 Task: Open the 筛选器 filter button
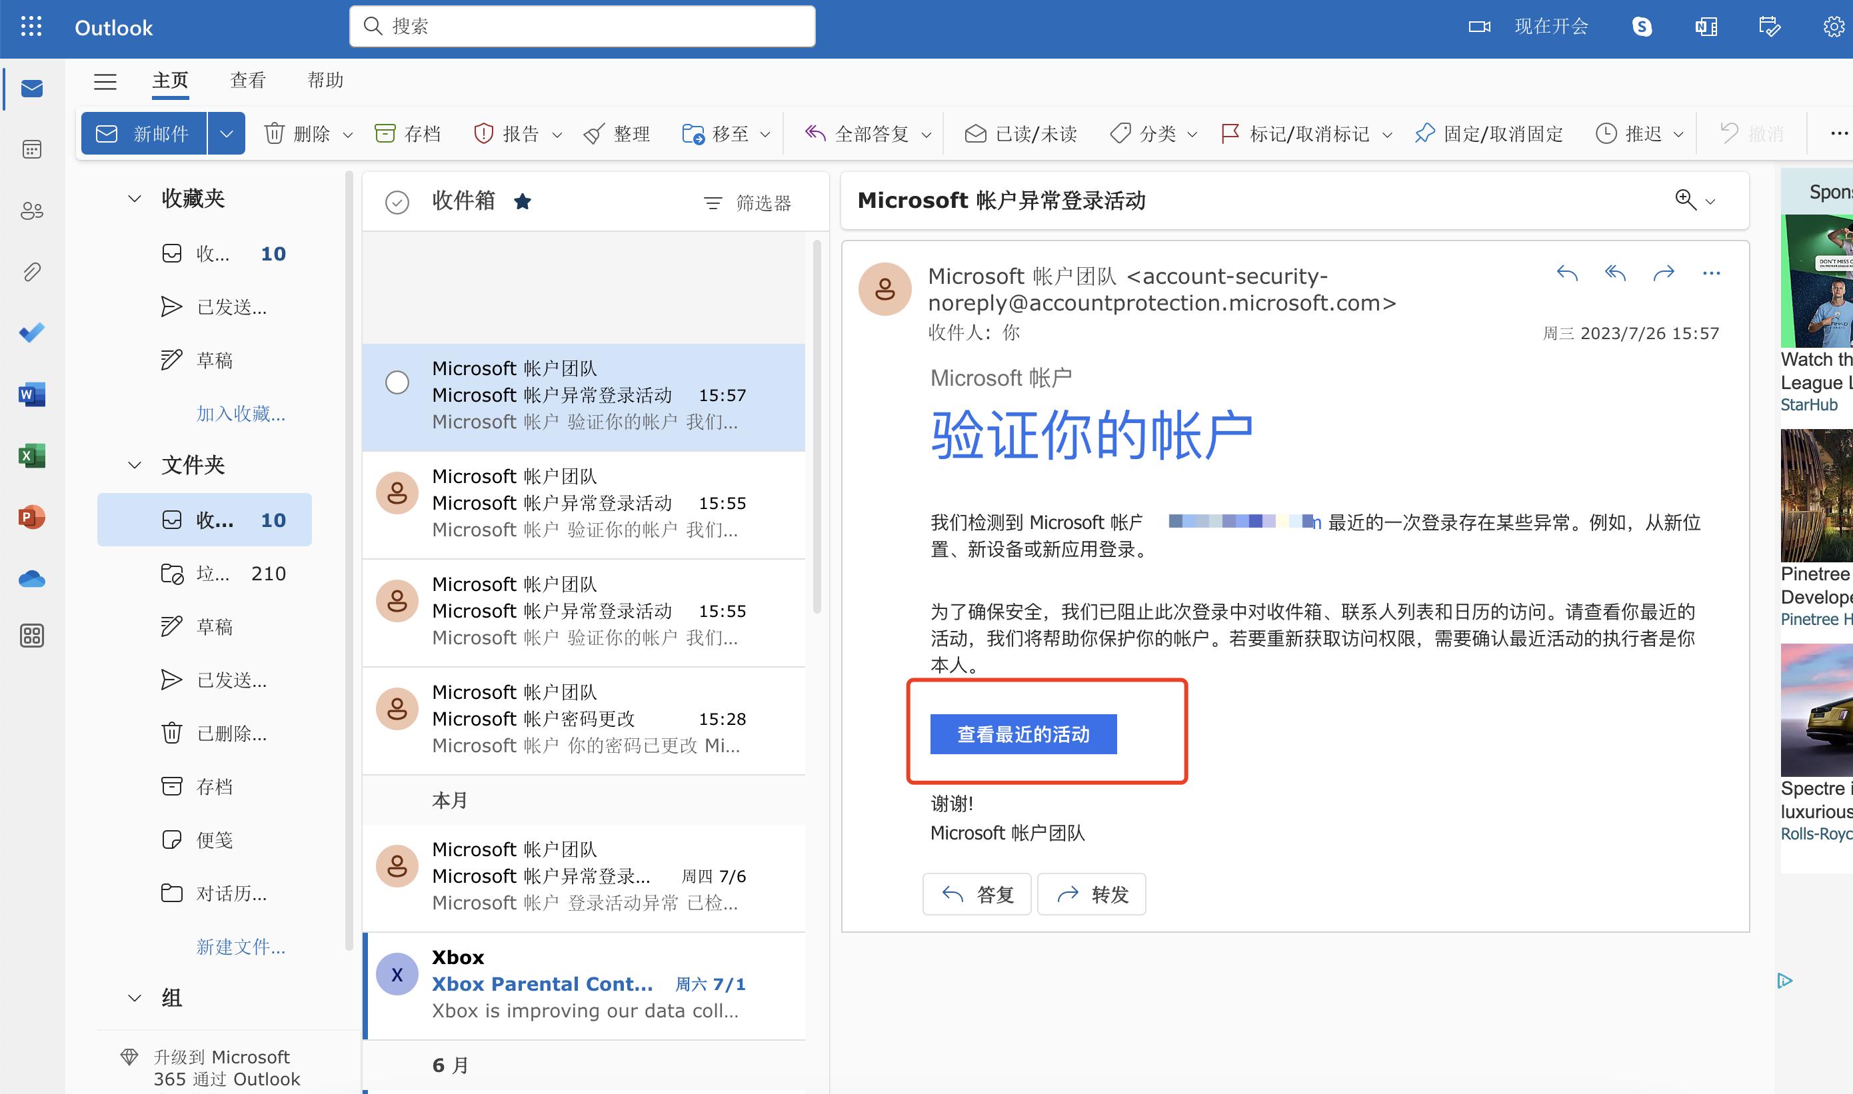point(748,203)
